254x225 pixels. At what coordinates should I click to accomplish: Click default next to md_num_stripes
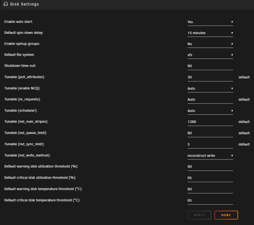[x=244, y=122]
